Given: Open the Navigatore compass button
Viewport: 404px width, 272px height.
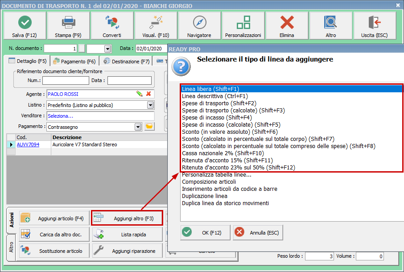Looking at the screenshot, I should click(x=199, y=25).
